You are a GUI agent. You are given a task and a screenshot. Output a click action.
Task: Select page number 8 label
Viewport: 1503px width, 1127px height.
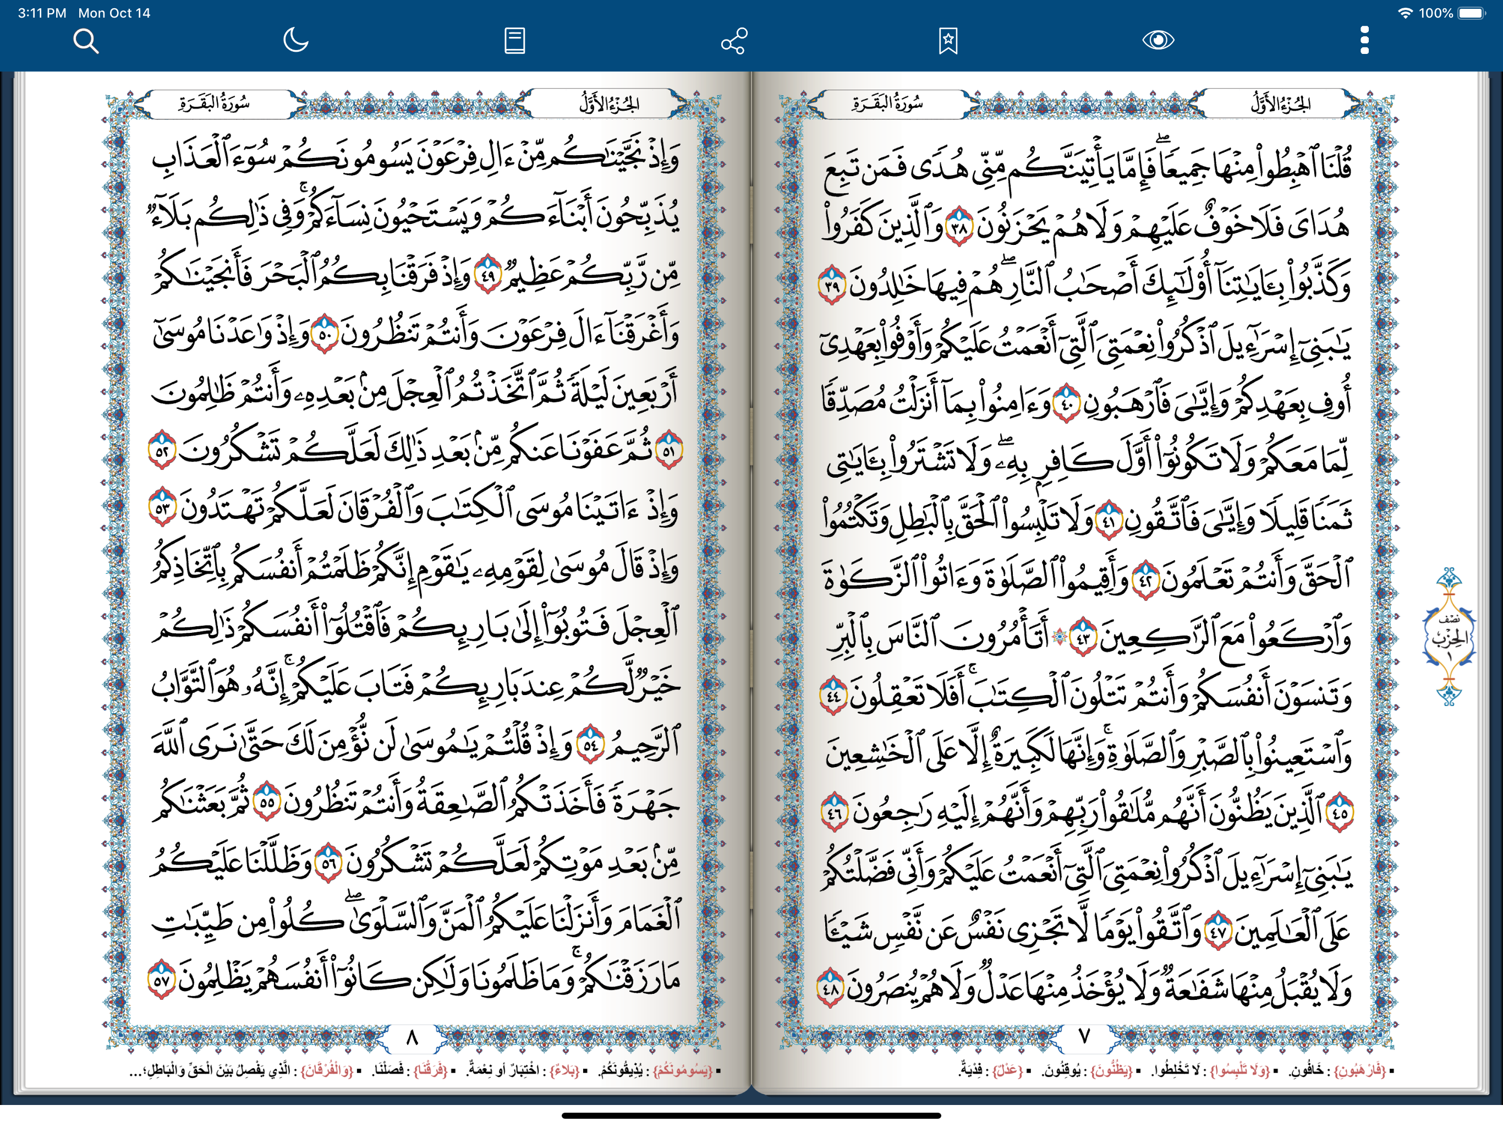coord(412,1038)
